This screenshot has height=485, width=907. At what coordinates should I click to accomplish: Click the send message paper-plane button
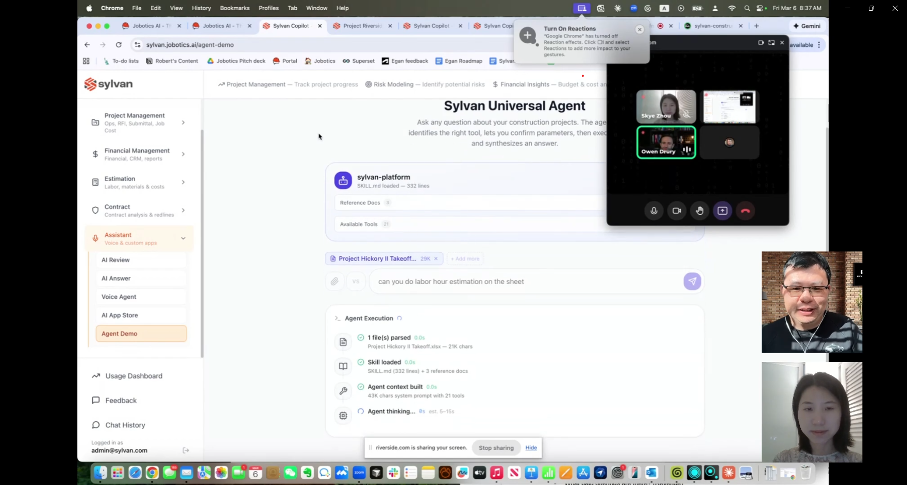tap(692, 282)
